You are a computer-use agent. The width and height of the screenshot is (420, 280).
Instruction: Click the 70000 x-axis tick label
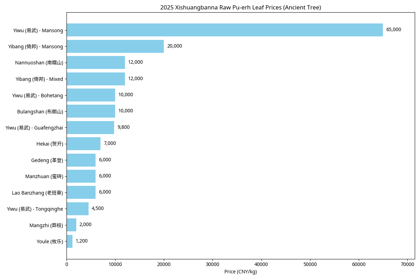[407, 265]
